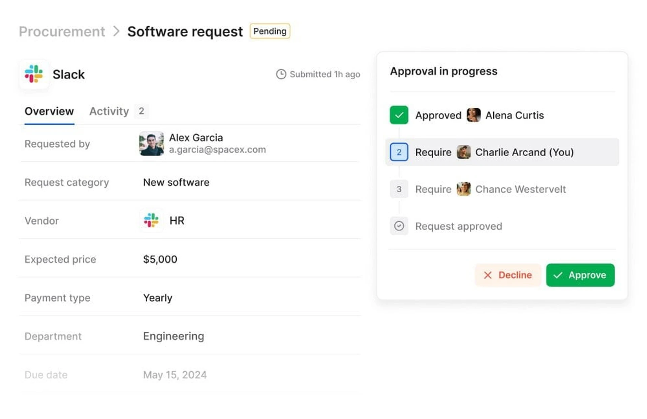This screenshot has height=419, width=647.
Task: Click the May 15, 2024 due date
Action: 175,375
